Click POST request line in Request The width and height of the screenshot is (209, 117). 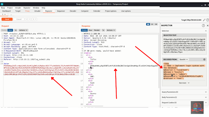point(24,34)
